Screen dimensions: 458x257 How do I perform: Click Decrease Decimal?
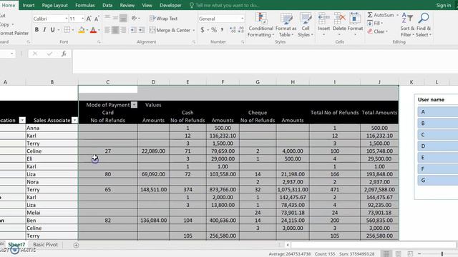241,30
